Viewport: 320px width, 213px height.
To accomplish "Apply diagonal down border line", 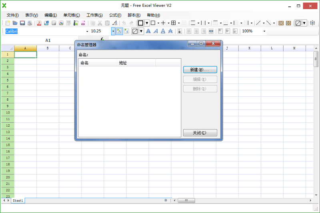I will [268, 23].
